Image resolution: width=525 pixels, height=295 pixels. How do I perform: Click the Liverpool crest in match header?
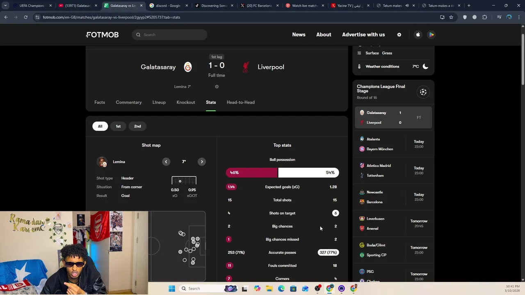[246, 67]
